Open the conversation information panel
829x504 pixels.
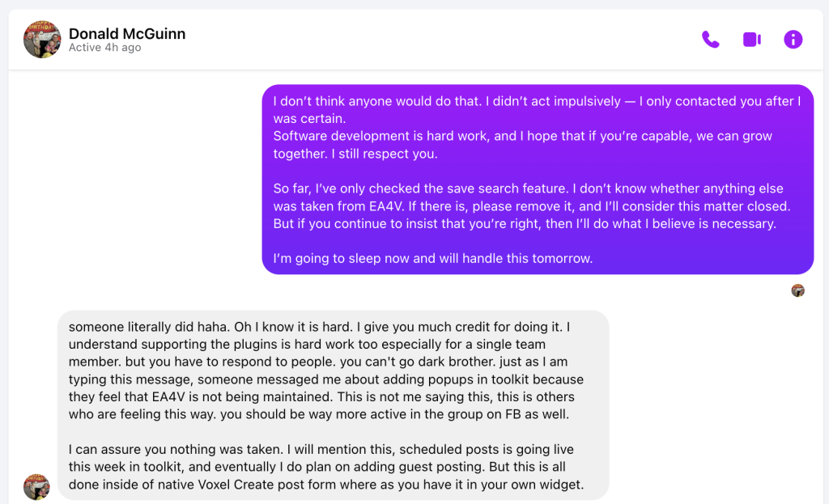click(x=793, y=40)
